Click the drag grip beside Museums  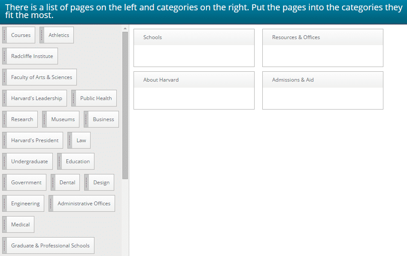(x=45, y=119)
